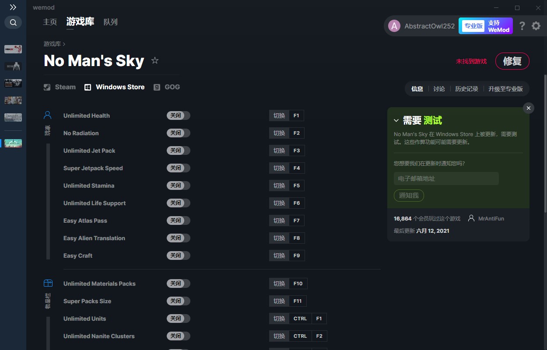Click the GOG logo icon

click(157, 87)
